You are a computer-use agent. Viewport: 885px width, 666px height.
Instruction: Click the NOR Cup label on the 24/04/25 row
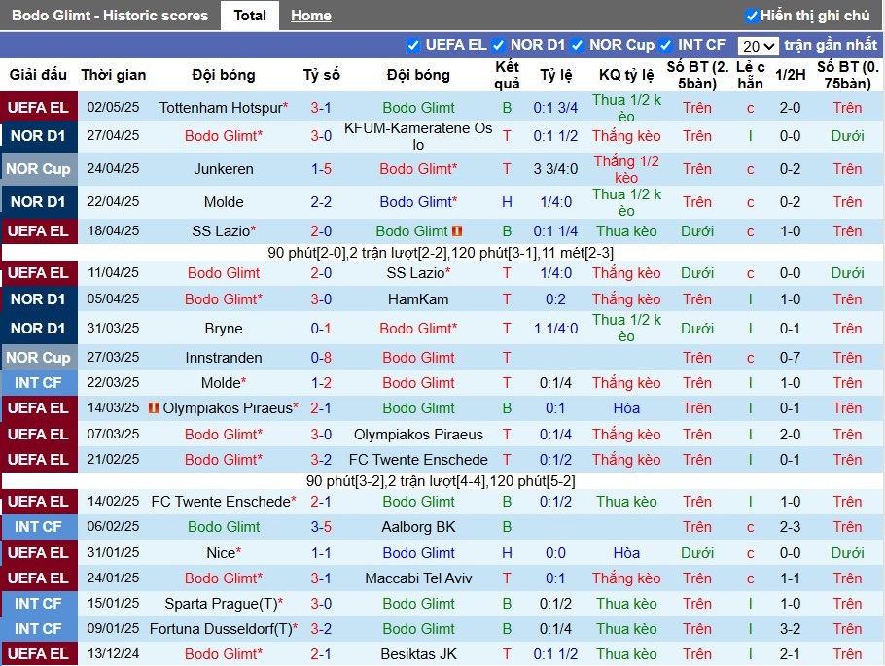pos(38,169)
